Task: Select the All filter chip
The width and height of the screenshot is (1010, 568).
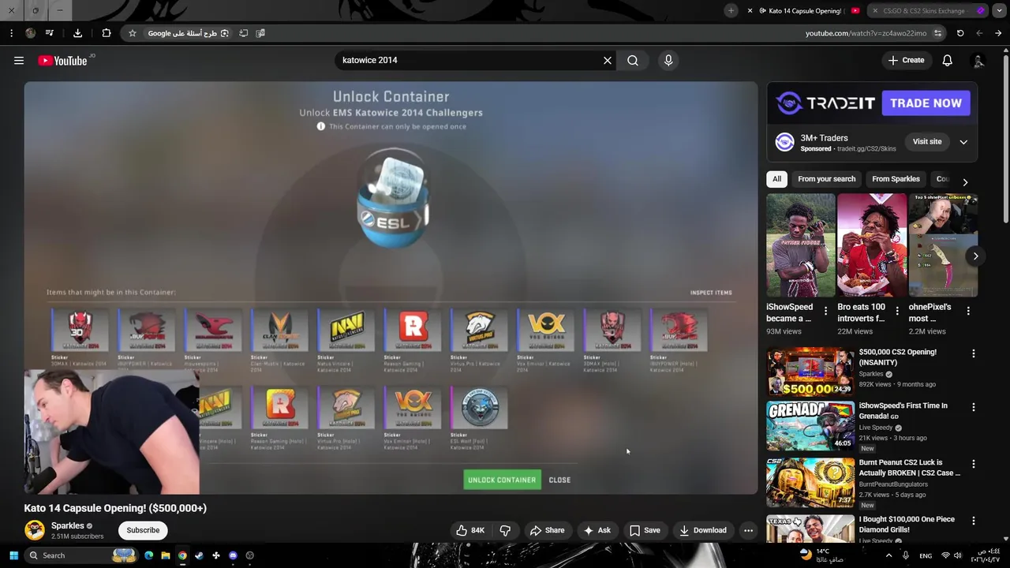Action: click(x=776, y=179)
